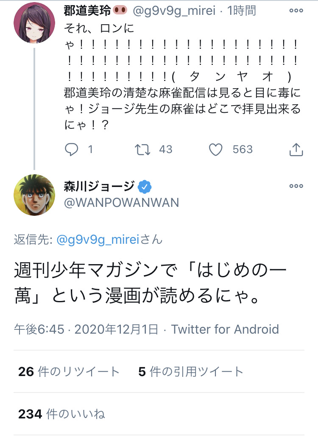View 森川ジョージ's boxer avatar

coord(34,195)
